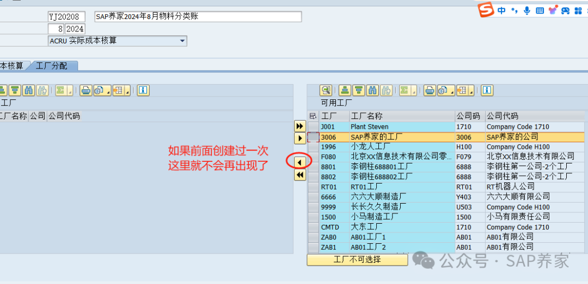This screenshot has width=588, height=284.
Task: Click cell 六六大顺制造厂
Action: pos(402,197)
